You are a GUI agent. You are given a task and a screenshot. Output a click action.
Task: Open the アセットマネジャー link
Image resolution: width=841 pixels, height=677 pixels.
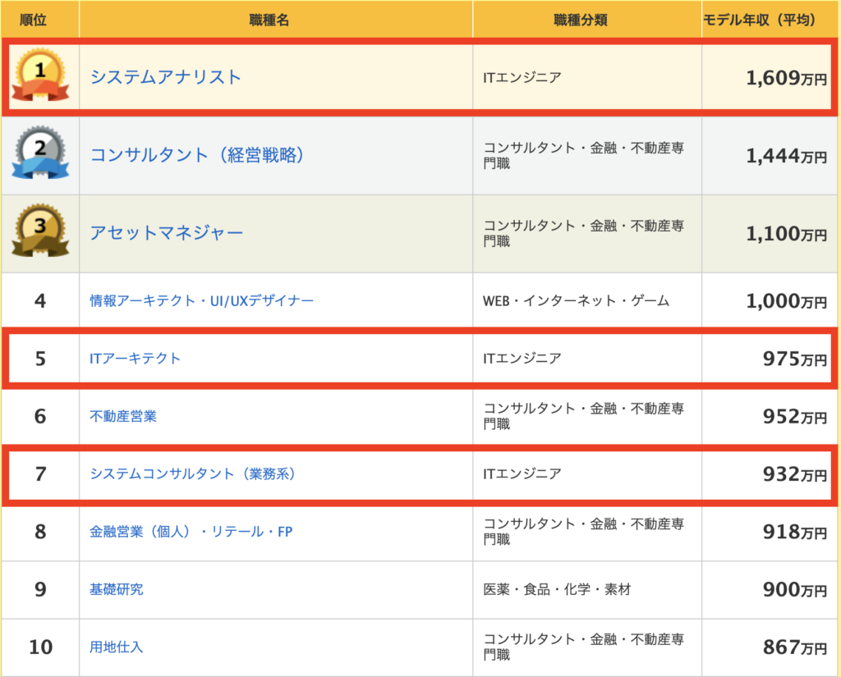[167, 232]
